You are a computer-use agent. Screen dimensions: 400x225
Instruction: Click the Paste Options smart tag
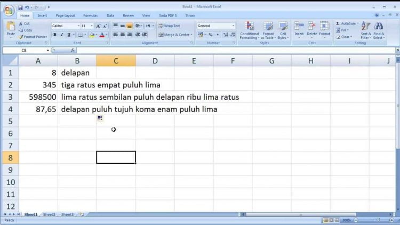coord(100,118)
